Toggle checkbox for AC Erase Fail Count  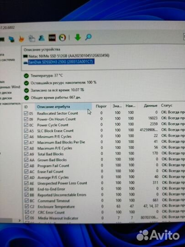tap(26, 172)
